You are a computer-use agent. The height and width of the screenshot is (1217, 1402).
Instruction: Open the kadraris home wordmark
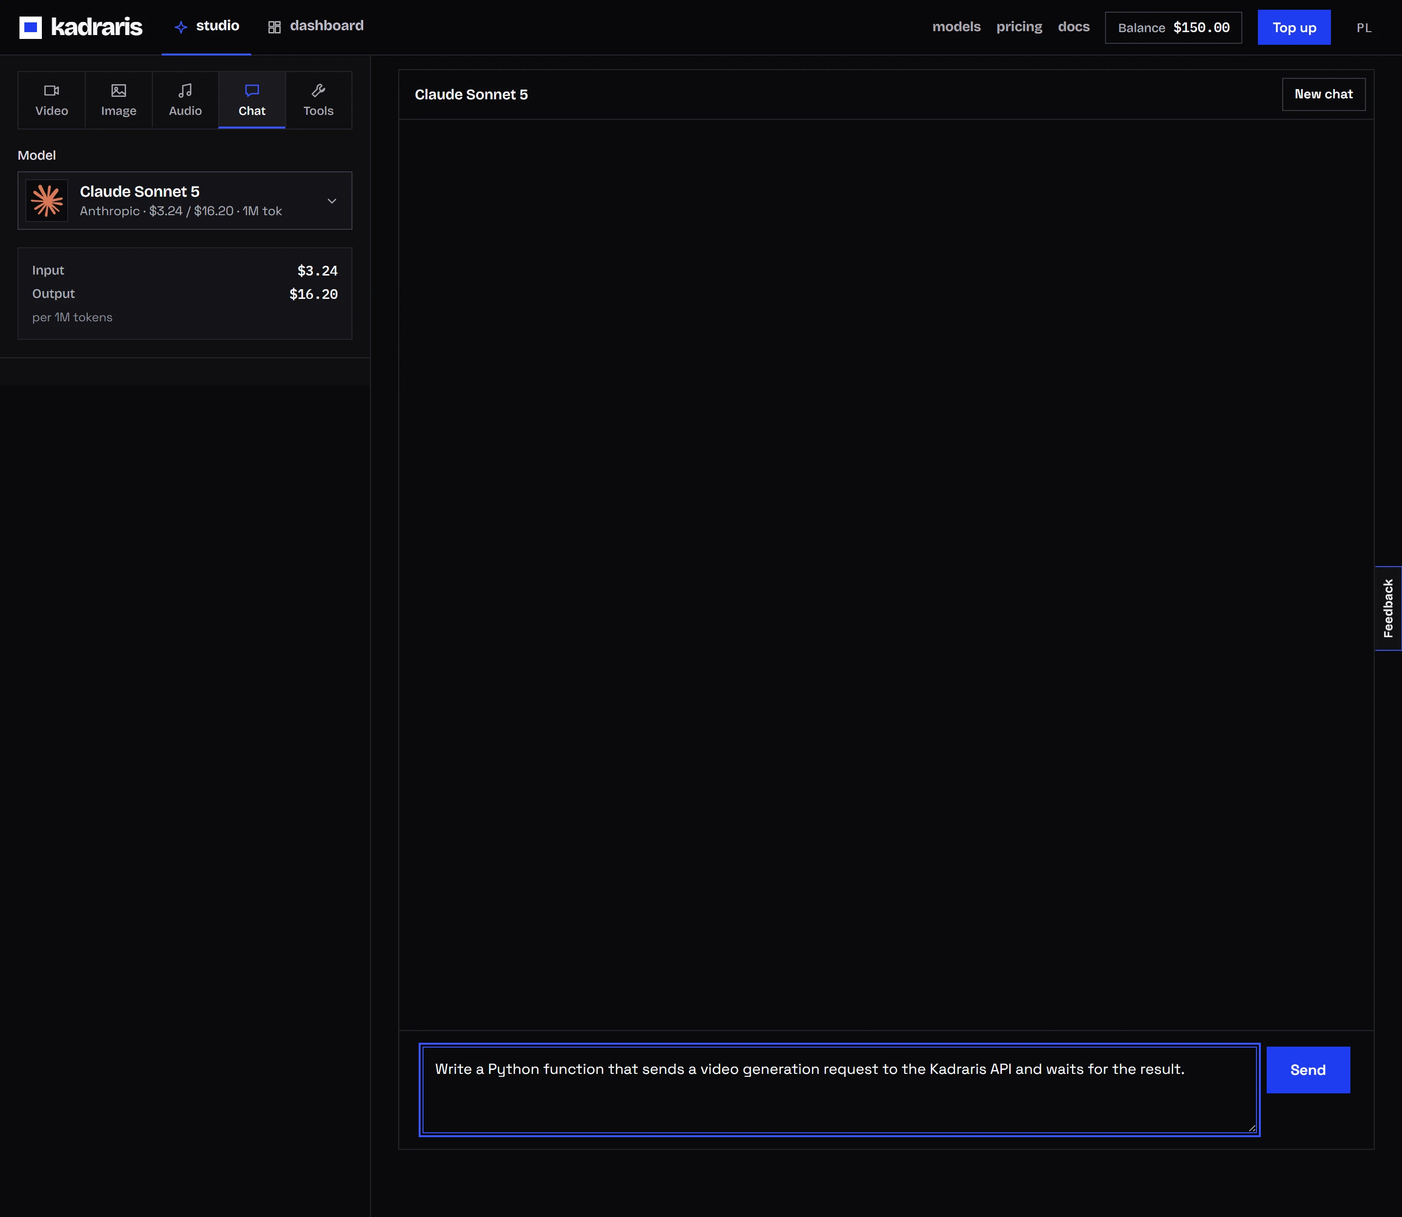[96, 27]
